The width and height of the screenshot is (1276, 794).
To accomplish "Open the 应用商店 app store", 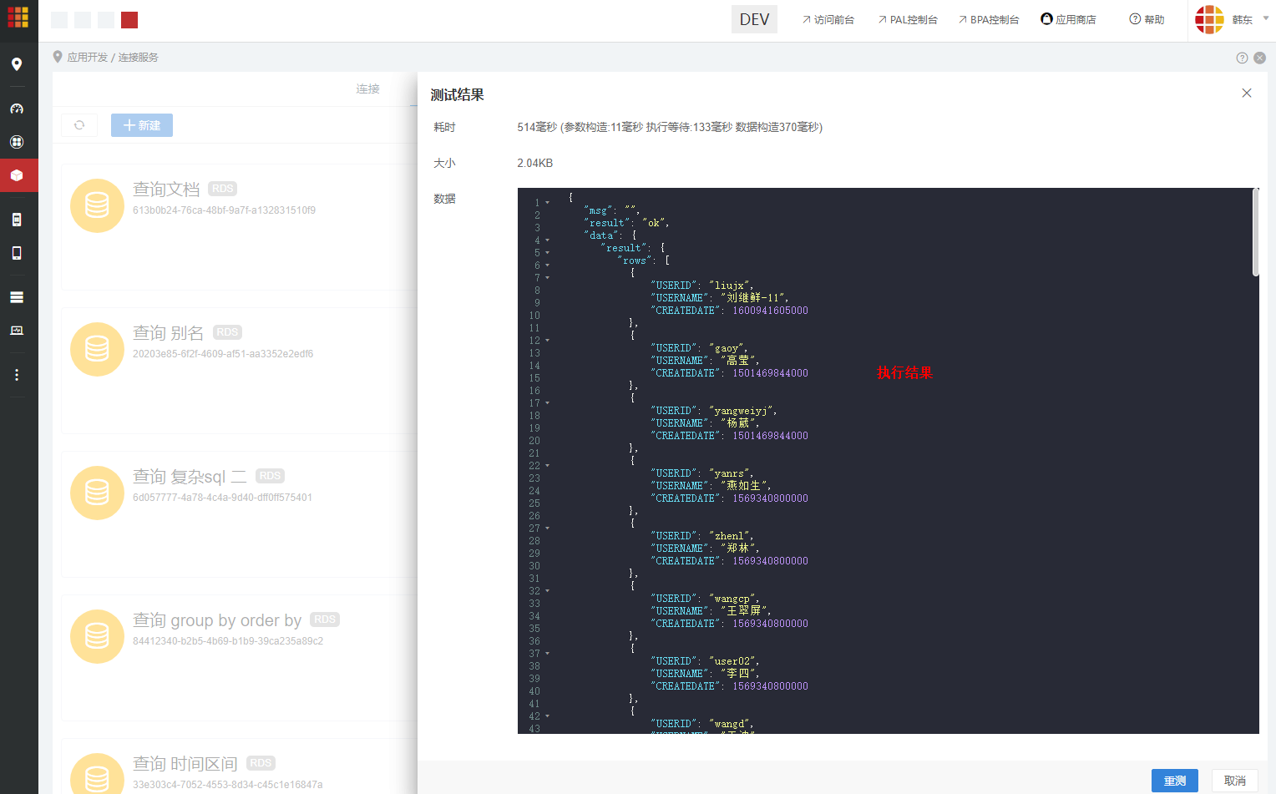I will point(1068,19).
